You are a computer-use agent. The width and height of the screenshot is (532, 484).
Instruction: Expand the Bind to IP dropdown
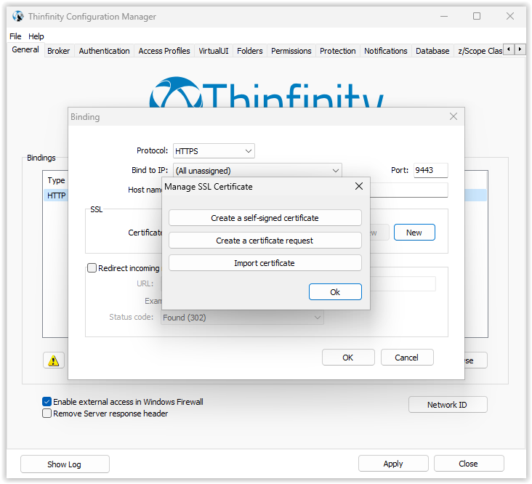click(x=257, y=170)
